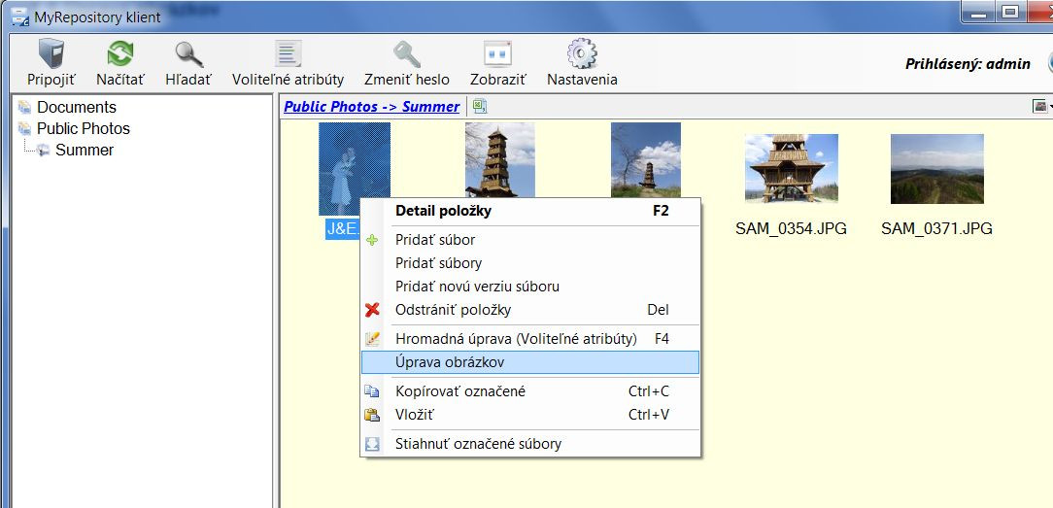Choose Pridať súbory menu entry
Screen dimensions: 1053x508
click(x=530, y=263)
